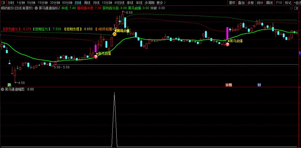Viewport: 301px width, 148px height.
Task: Add stock via the +自选 button
Action: click(296, 3)
